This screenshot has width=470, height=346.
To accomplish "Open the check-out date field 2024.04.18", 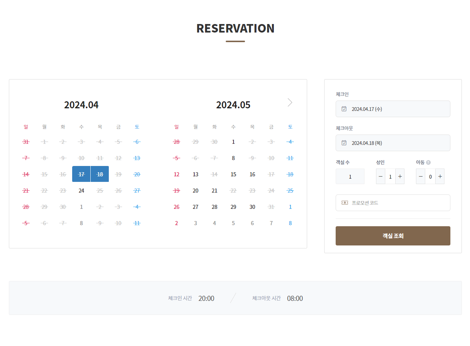I will coord(393,143).
